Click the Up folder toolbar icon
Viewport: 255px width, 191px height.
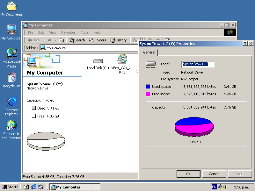[62, 40]
